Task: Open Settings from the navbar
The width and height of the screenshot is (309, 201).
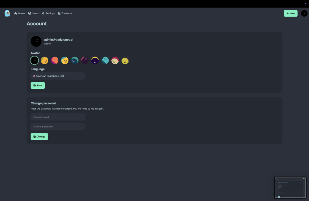Action: pyautogui.click(x=48, y=13)
